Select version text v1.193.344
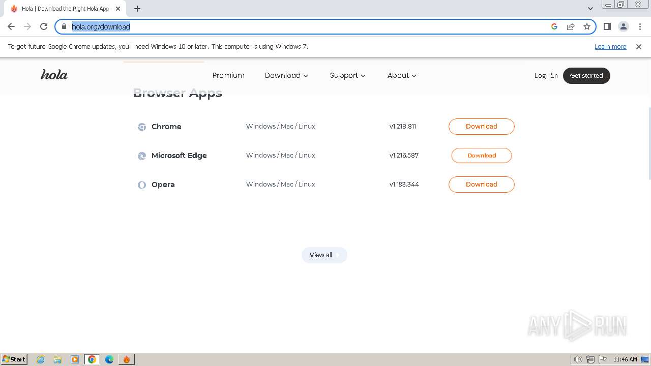Image resolution: width=651 pixels, height=366 pixels. [404, 184]
